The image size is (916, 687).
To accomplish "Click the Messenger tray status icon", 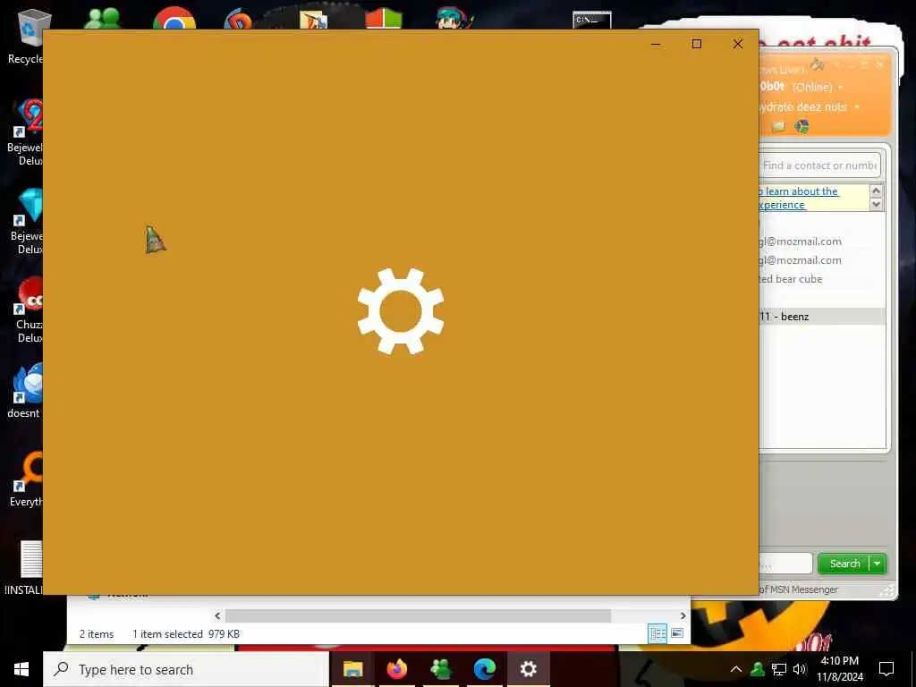I will [x=758, y=669].
